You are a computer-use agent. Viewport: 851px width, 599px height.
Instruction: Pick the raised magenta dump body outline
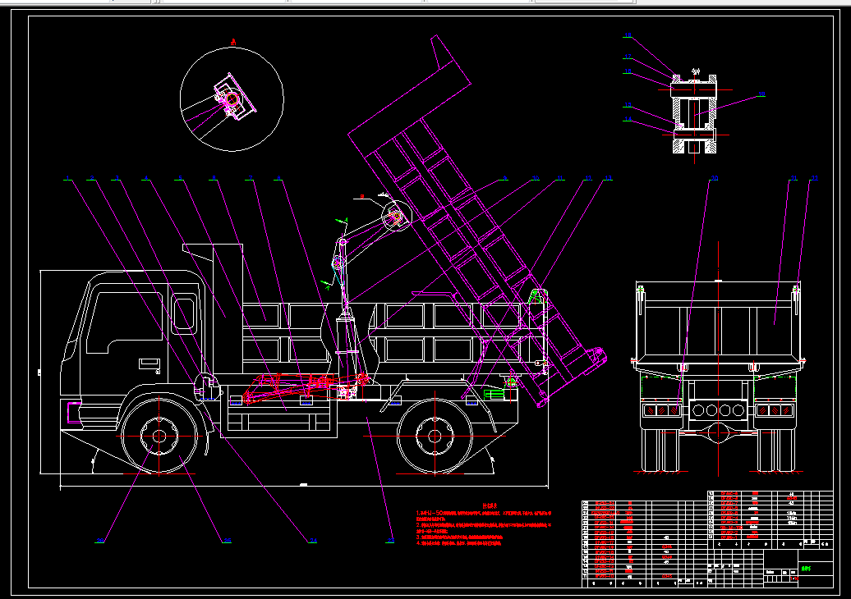[x=477, y=222]
